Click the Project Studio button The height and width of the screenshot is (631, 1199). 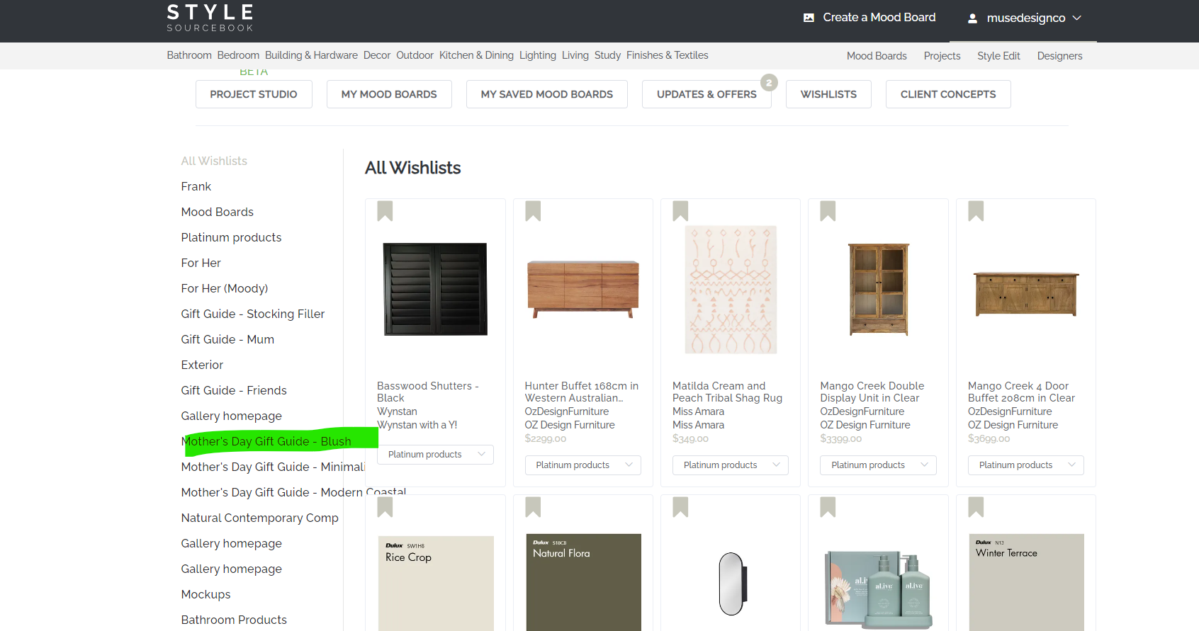254,94
